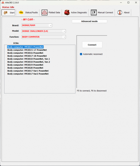
Task: Click the AlfaOBD app icon in title bar
Action: [3, 3]
